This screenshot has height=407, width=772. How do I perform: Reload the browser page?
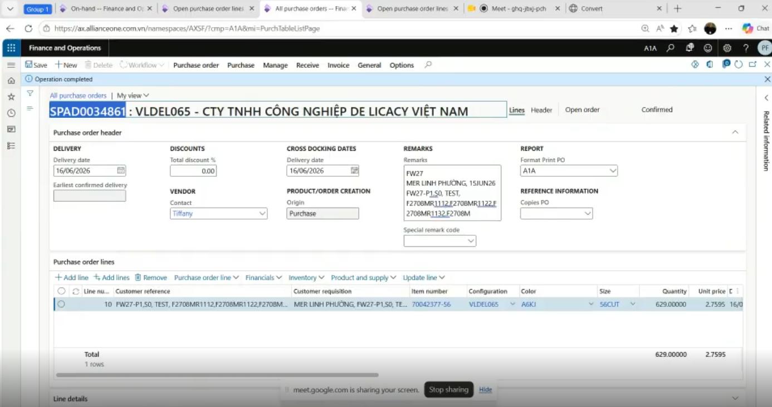[x=28, y=28]
